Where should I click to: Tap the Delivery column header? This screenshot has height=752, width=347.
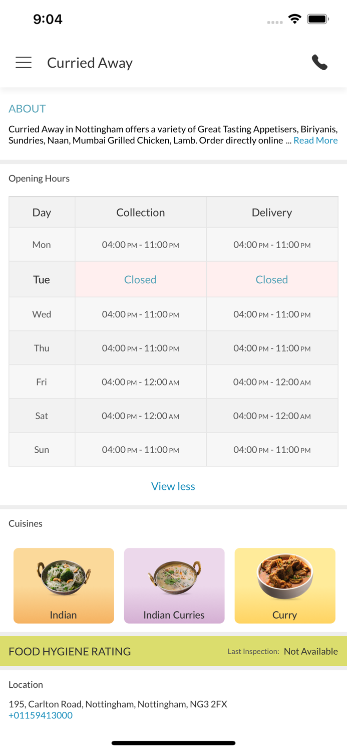pyautogui.click(x=272, y=213)
